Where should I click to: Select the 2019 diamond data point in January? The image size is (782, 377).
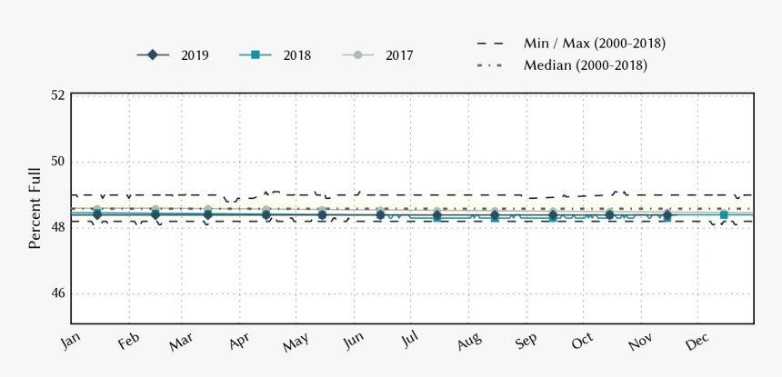97,214
